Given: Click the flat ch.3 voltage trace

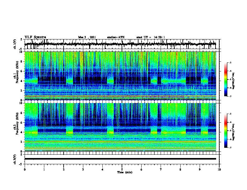Looking at the screenshot, I should (120, 159).
